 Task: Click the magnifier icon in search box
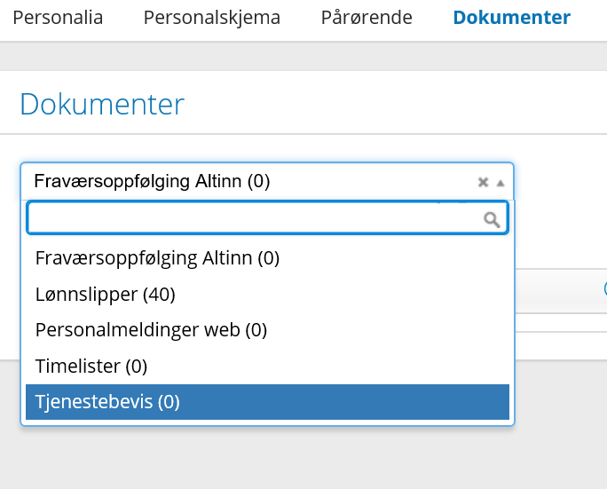coord(492,219)
